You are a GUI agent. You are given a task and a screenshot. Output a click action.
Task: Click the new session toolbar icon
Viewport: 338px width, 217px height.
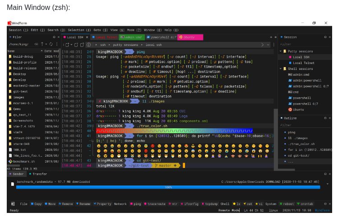(67, 45)
